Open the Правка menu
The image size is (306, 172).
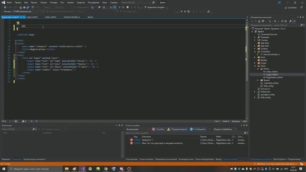(18, 2)
